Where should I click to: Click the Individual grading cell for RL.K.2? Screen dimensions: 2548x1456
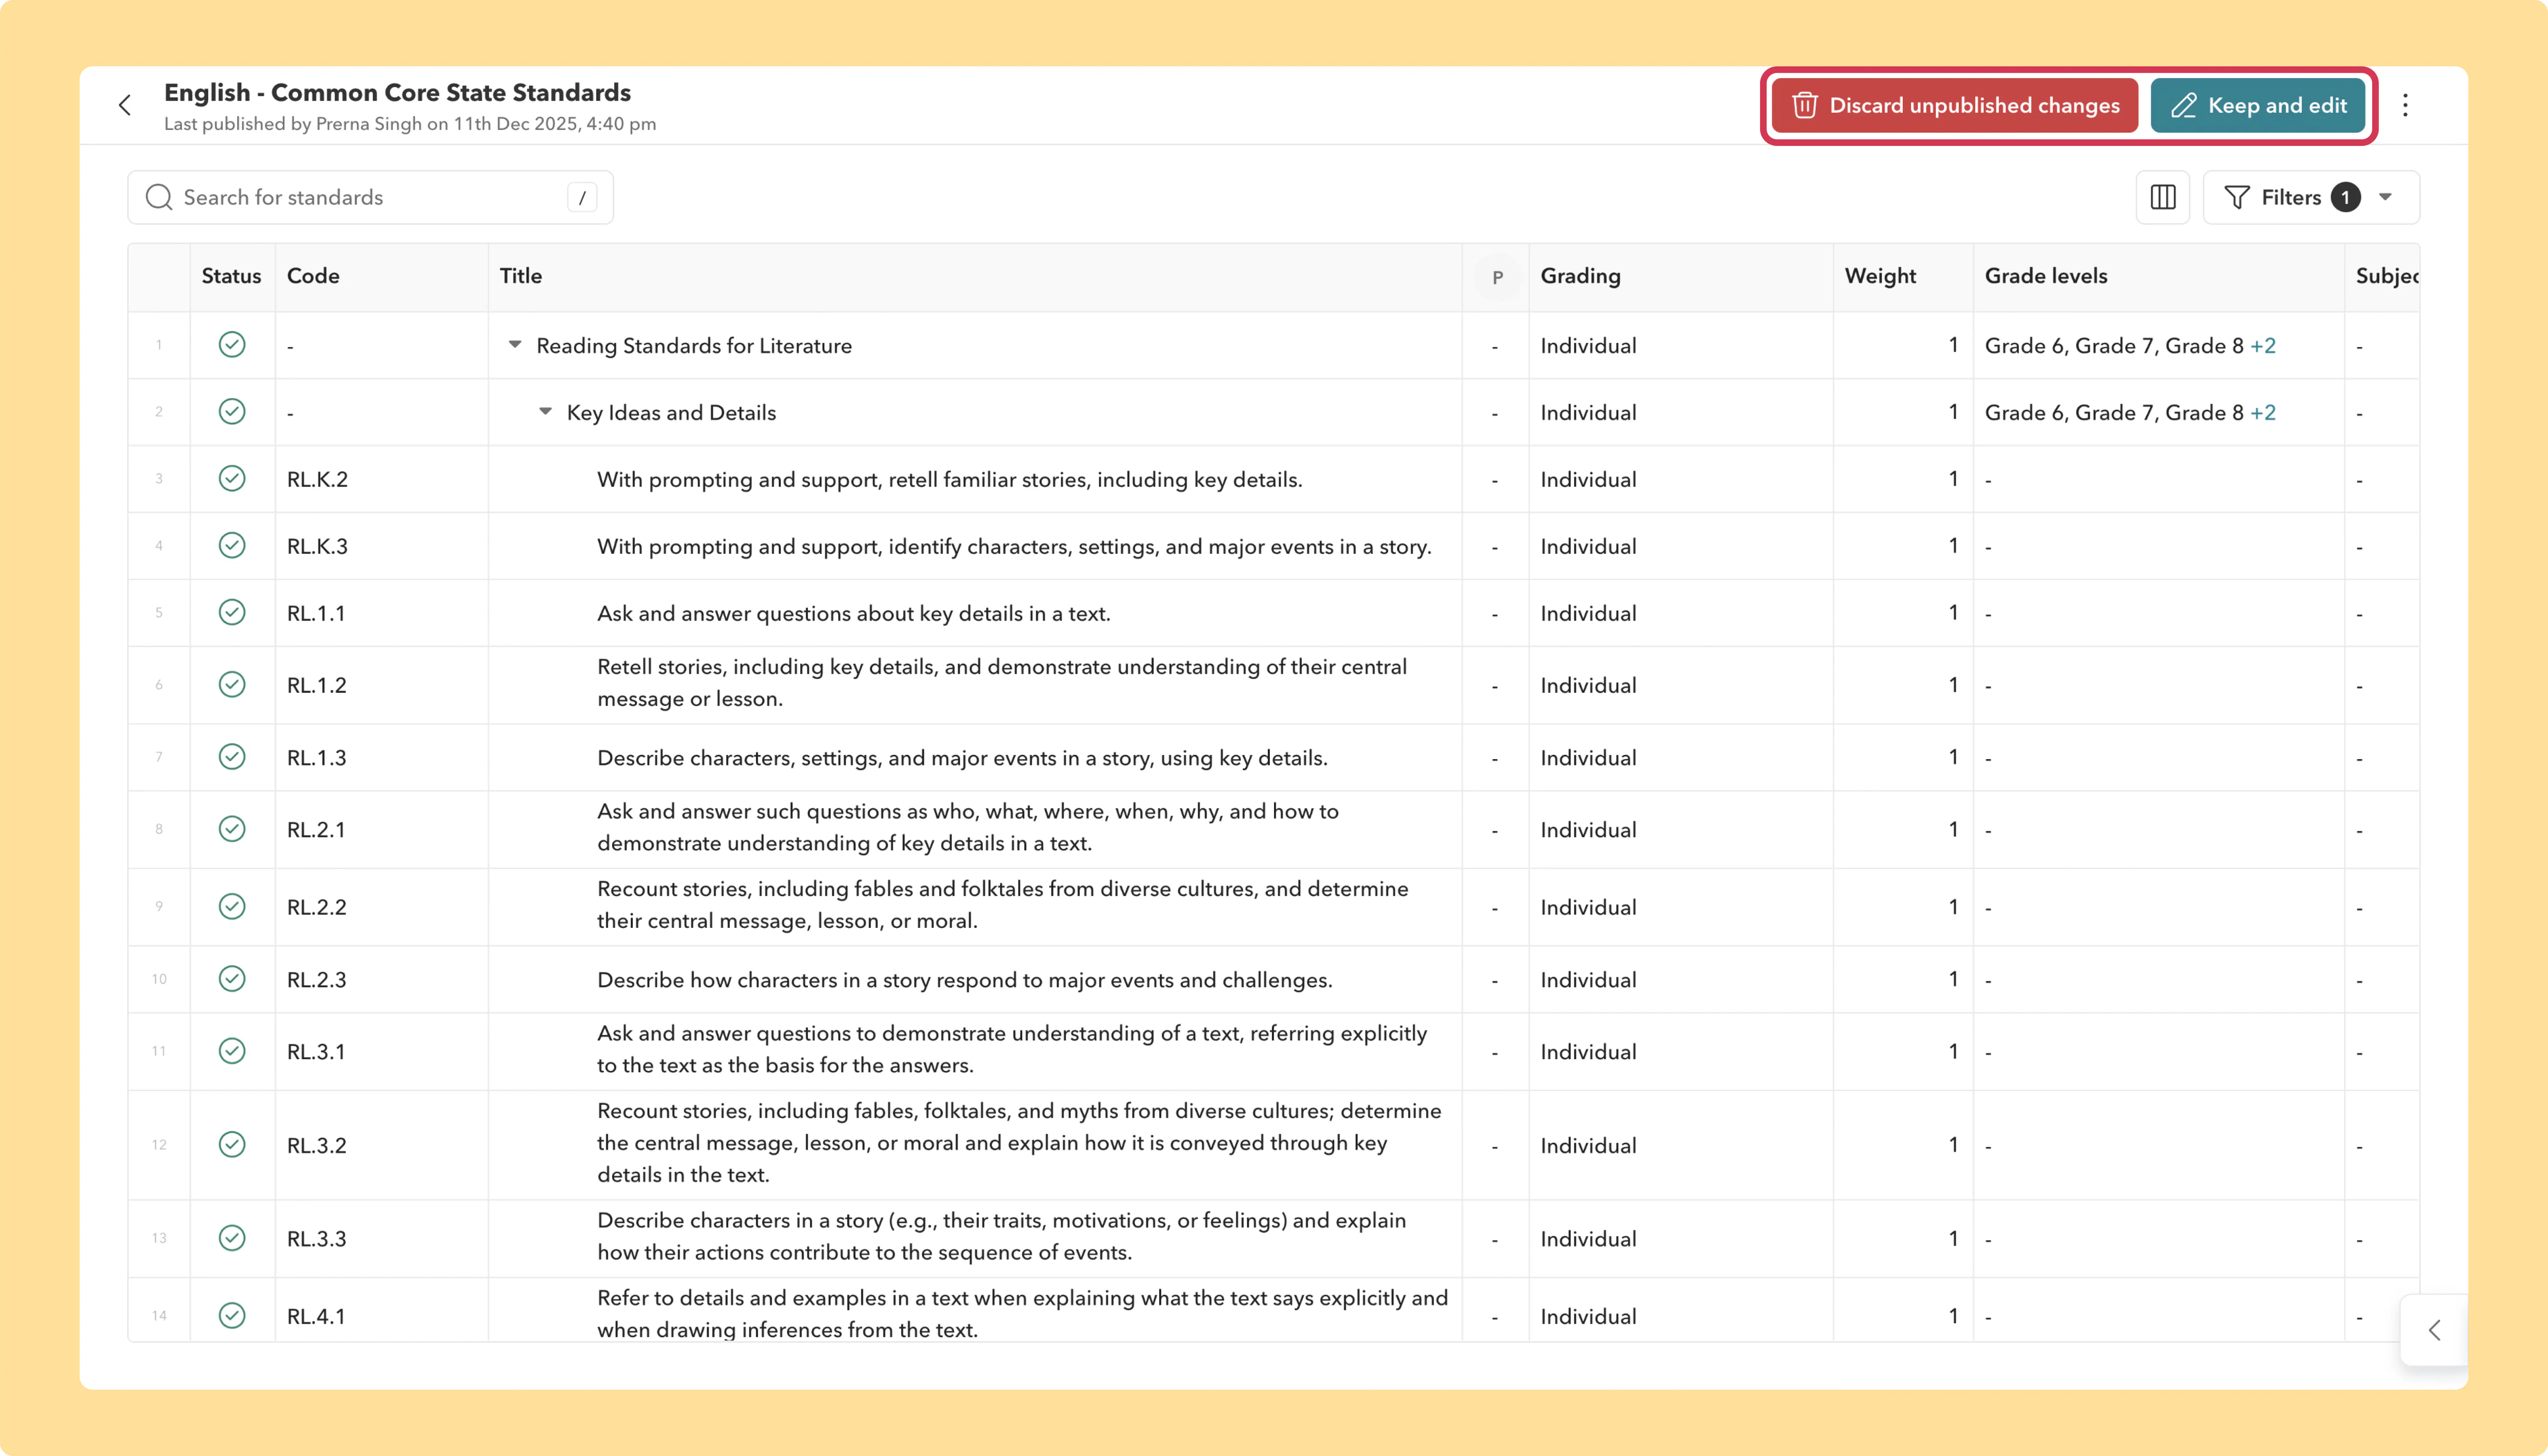[x=1680, y=479]
